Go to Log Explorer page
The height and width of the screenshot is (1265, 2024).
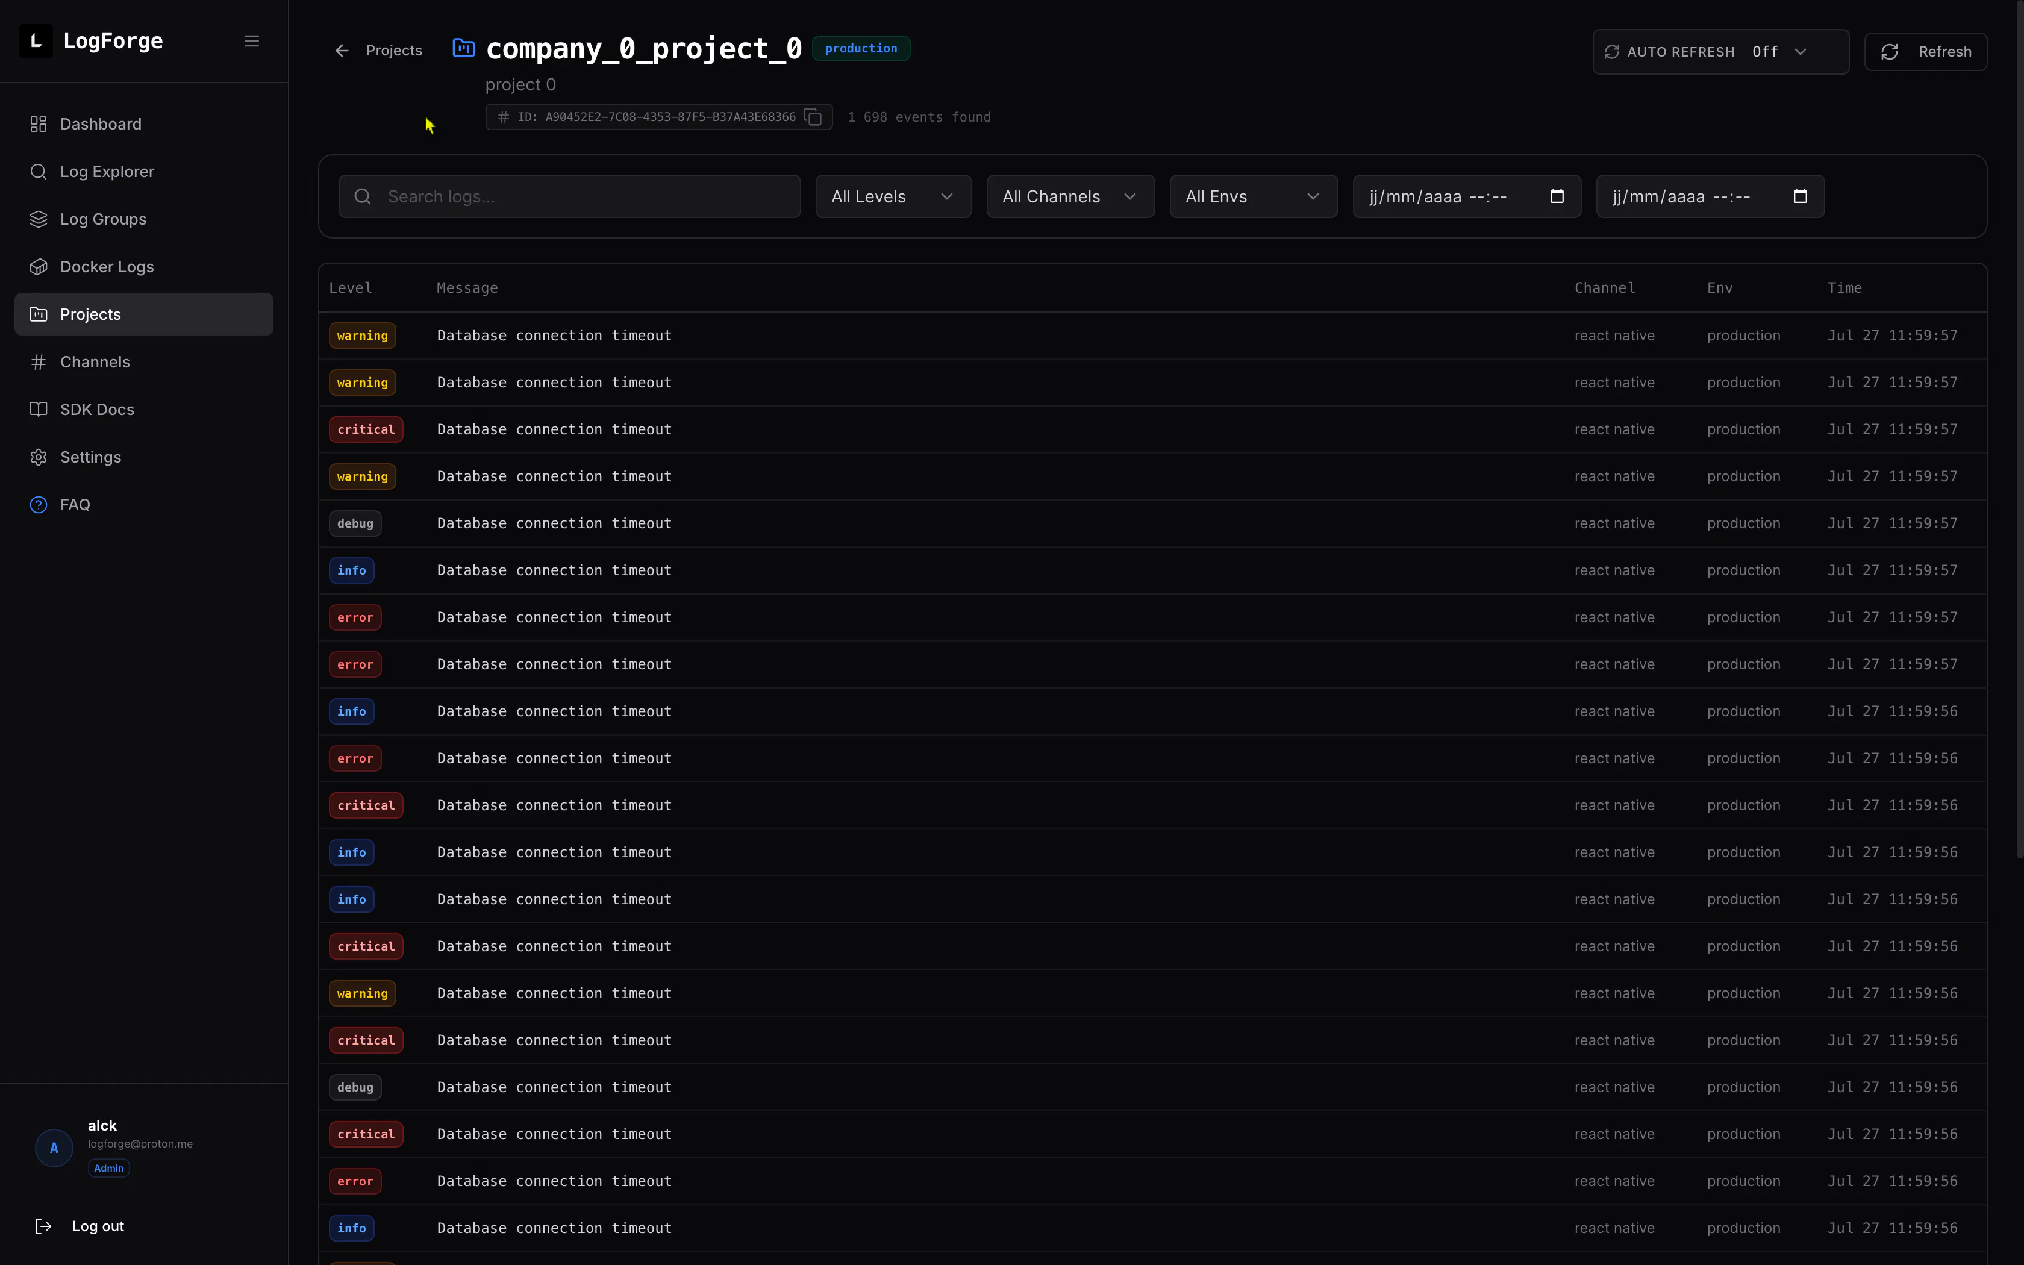coord(144,172)
